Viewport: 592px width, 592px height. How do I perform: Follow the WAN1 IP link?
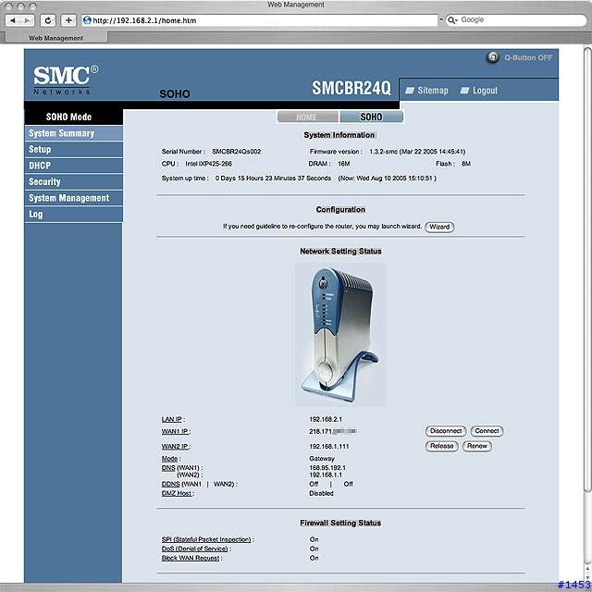[175, 432]
